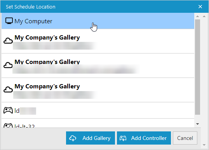
Task: Click the Add Gallery button
Action: tap(91, 138)
